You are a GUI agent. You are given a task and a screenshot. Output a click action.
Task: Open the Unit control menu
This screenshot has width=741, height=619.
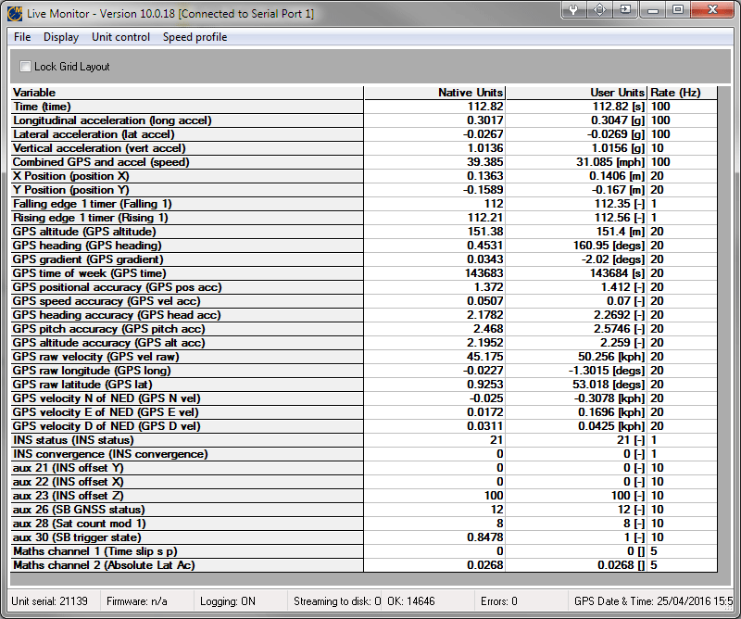click(120, 37)
